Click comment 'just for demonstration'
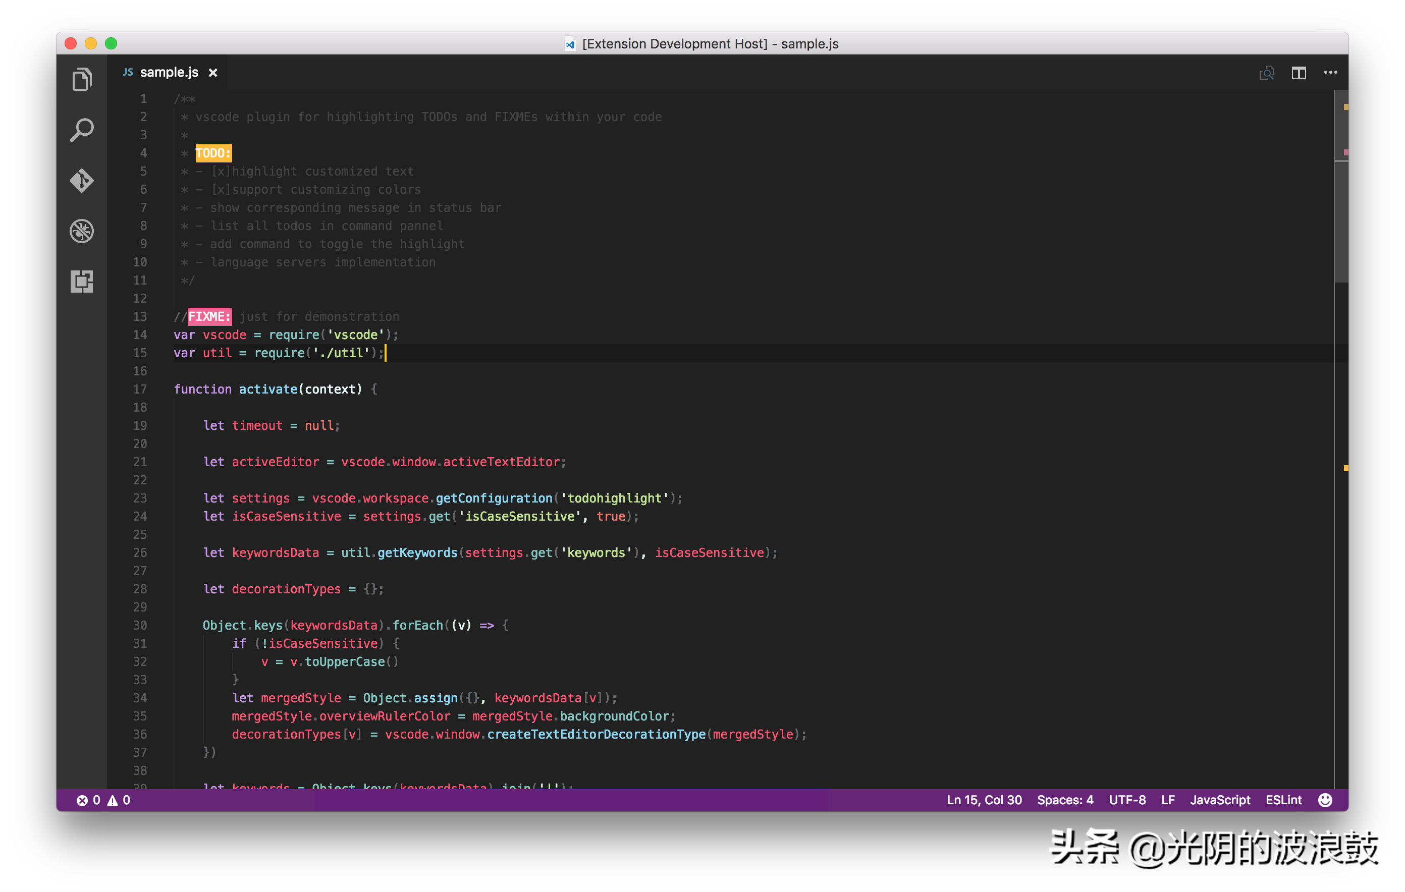The image size is (1405, 892). (x=319, y=317)
